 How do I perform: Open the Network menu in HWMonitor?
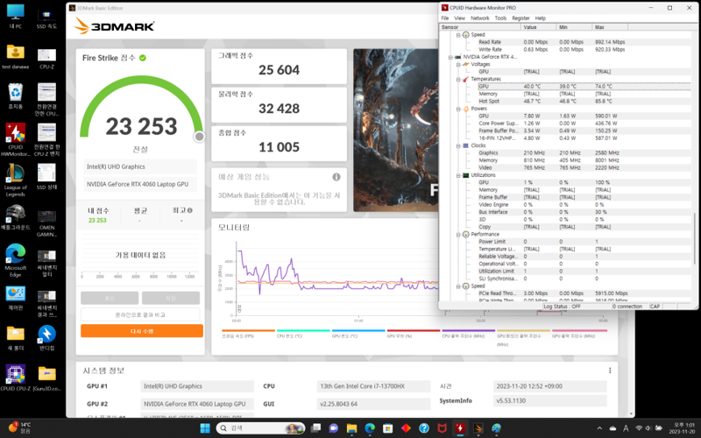point(479,18)
